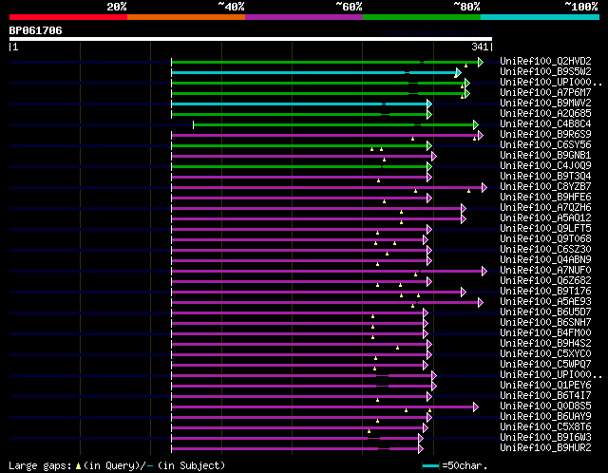Click the cyan 50-character scale bar
The height and width of the screenshot is (473, 608).
pyautogui.click(x=430, y=465)
